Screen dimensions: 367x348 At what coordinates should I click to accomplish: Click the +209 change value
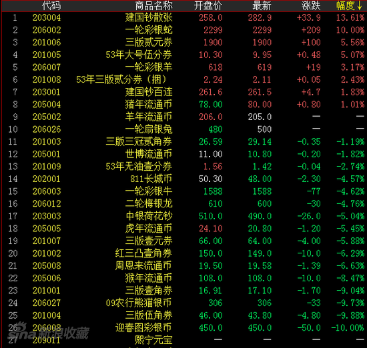click(x=311, y=30)
